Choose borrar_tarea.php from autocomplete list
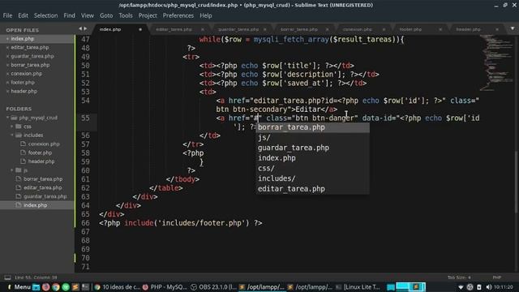Image resolution: width=519 pixels, height=292 pixels. (x=312, y=127)
